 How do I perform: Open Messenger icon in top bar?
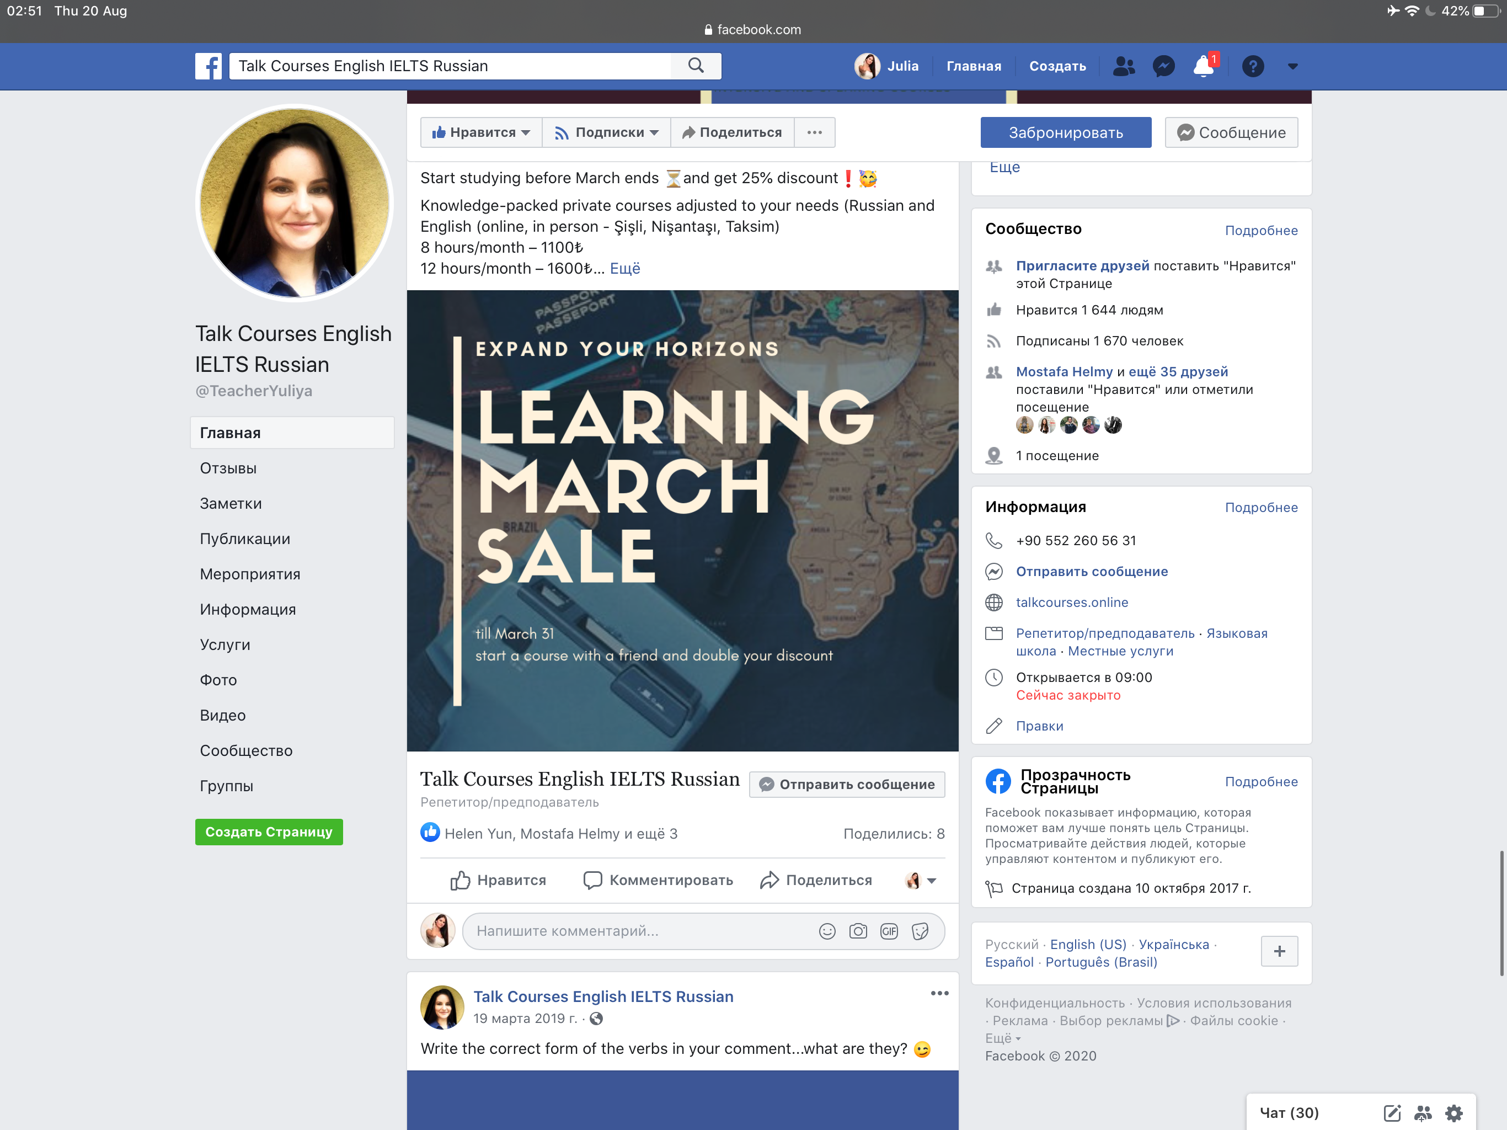[1164, 66]
